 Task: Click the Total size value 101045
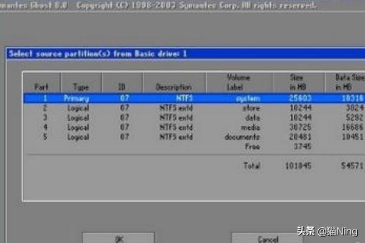coord(298,166)
